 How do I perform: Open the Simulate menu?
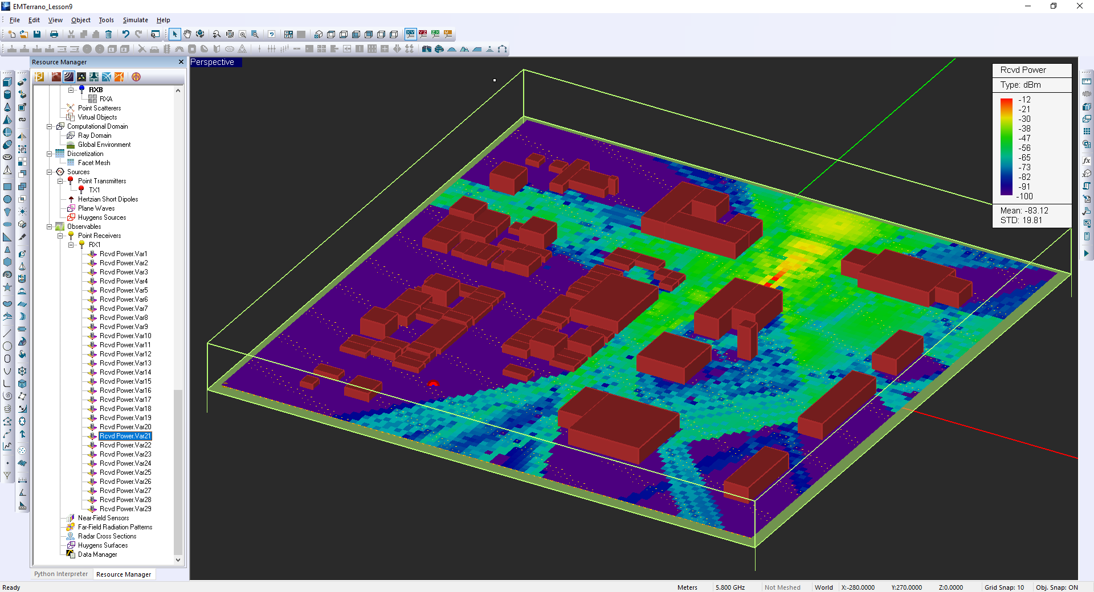click(x=135, y=20)
